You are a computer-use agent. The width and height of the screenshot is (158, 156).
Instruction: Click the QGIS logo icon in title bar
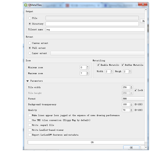coord(26,5)
